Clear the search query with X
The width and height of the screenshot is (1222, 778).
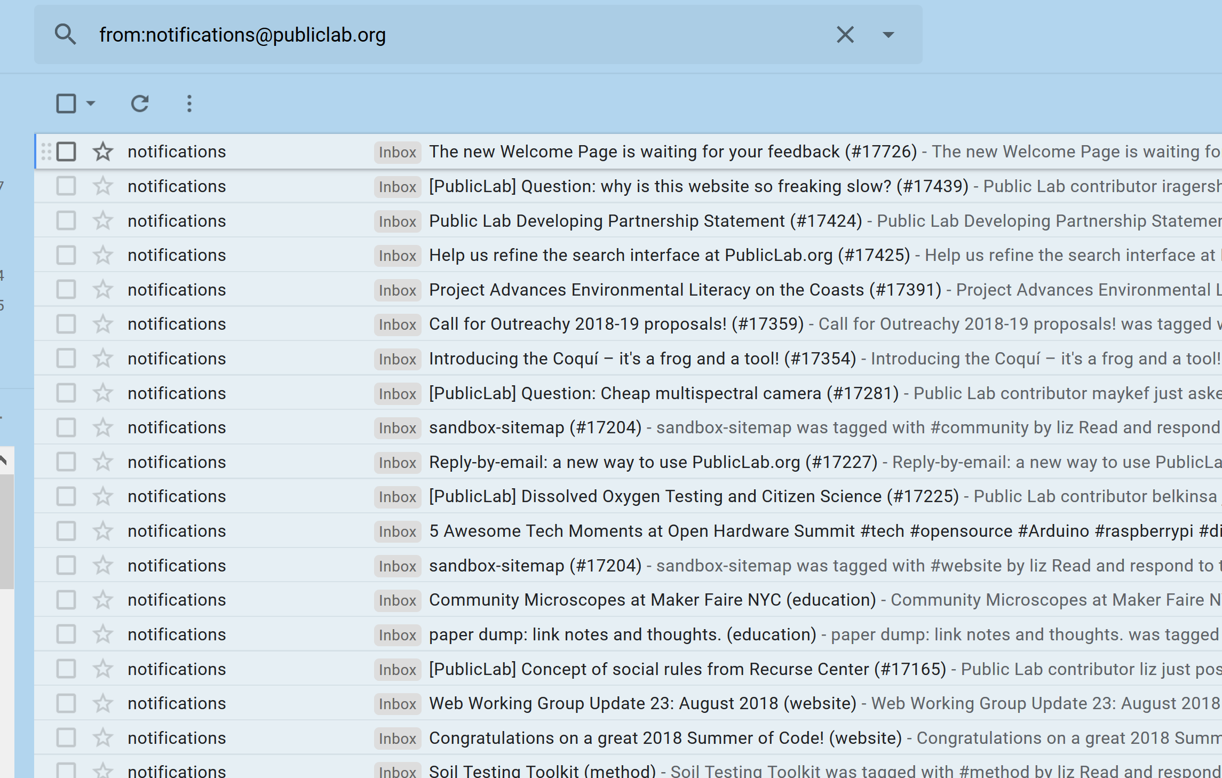point(845,35)
